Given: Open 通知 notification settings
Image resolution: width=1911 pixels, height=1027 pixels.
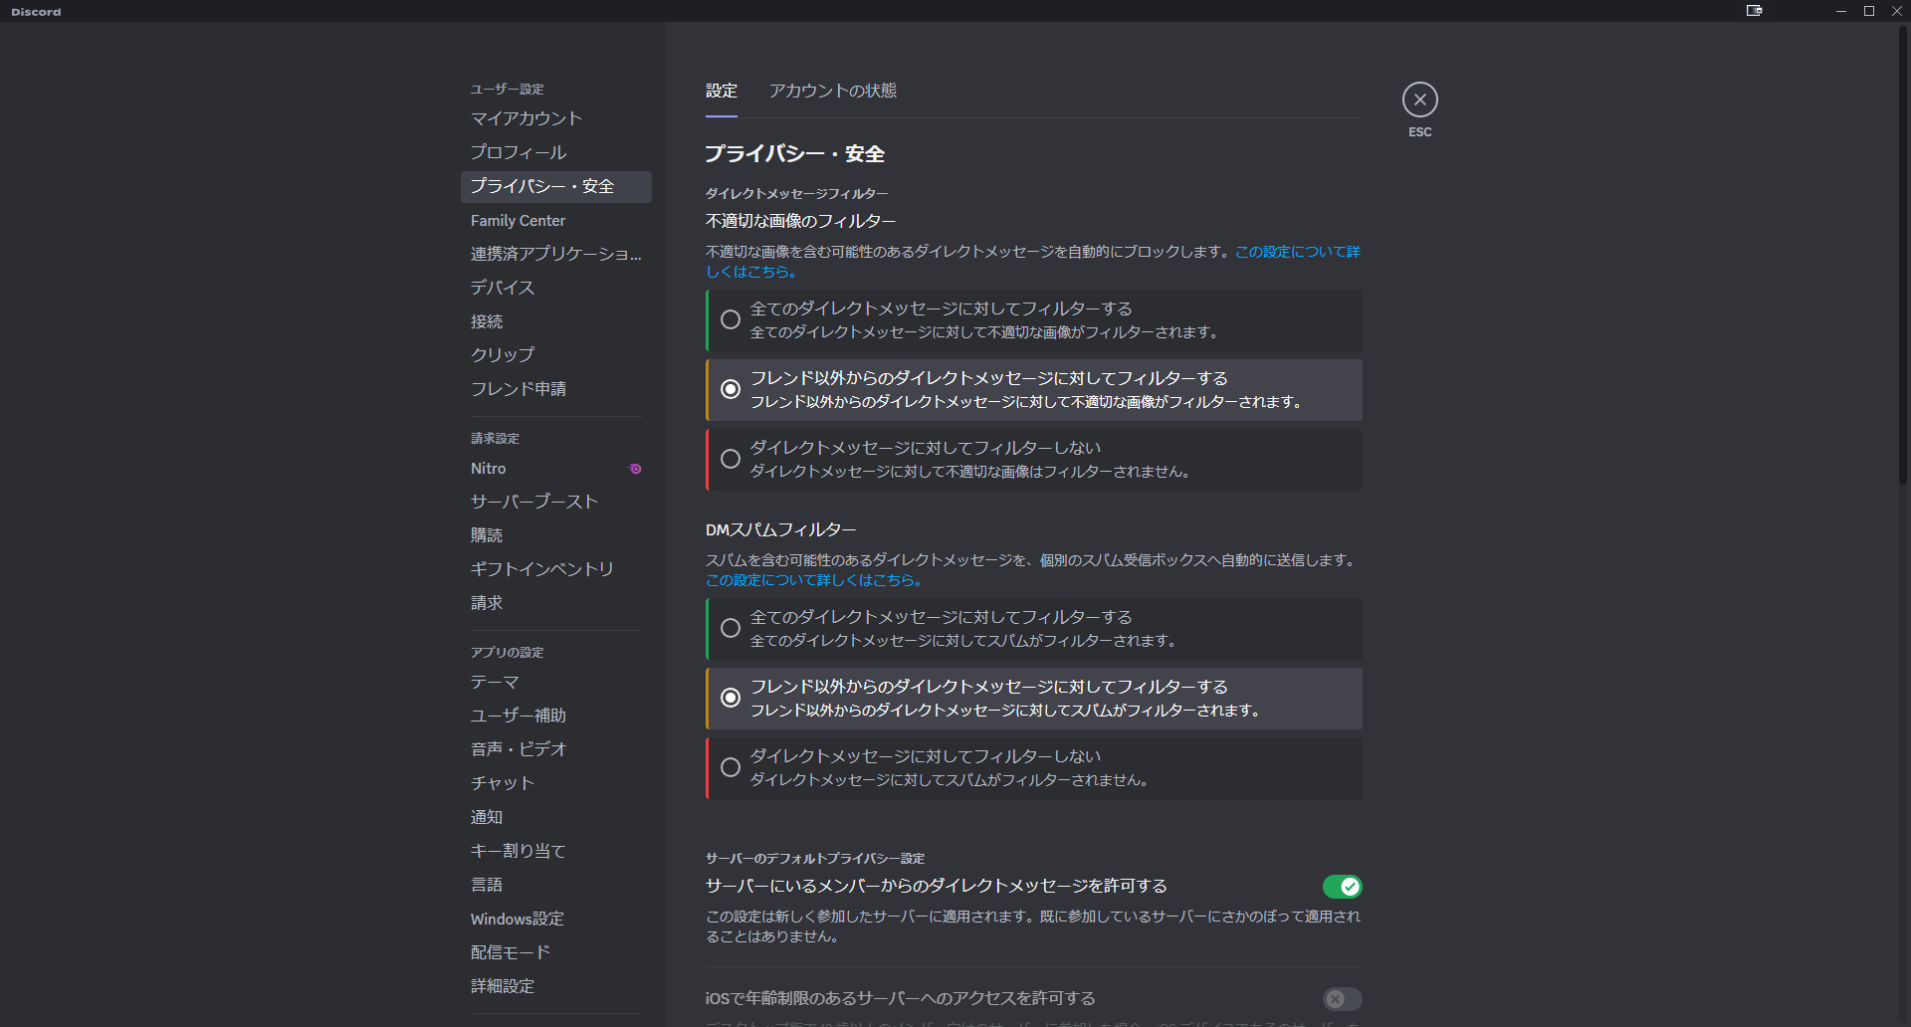Looking at the screenshot, I should click(487, 817).
